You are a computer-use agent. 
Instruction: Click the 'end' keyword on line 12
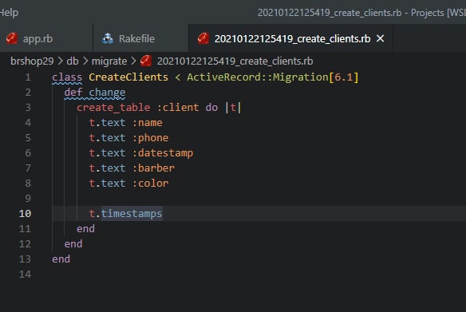pos(73,244)
